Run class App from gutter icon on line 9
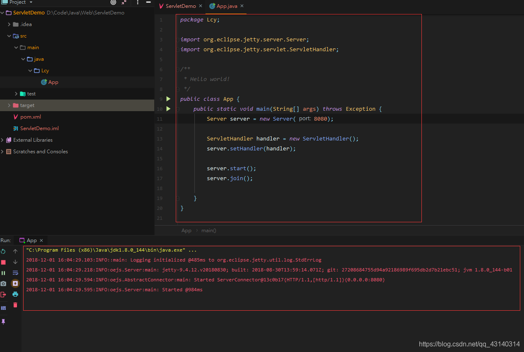This screenshot has width=524, height=352. [x=168, y=99]
